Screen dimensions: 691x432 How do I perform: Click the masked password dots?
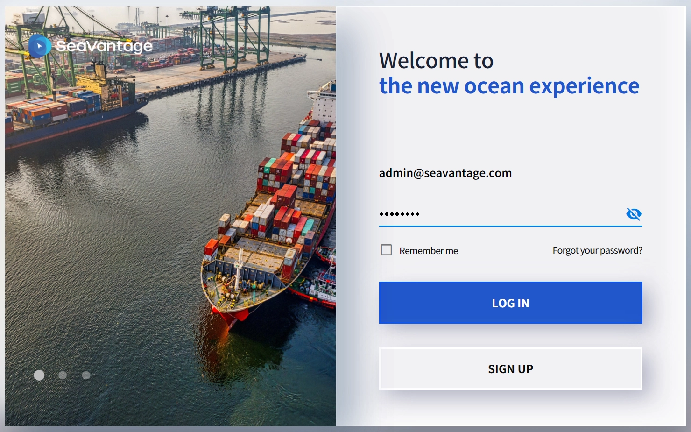(400, 214)
